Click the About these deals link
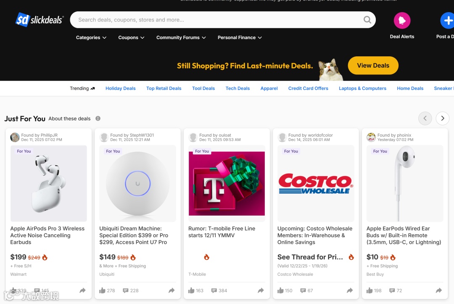Screen dimensions: 454x304 [69, 119]
